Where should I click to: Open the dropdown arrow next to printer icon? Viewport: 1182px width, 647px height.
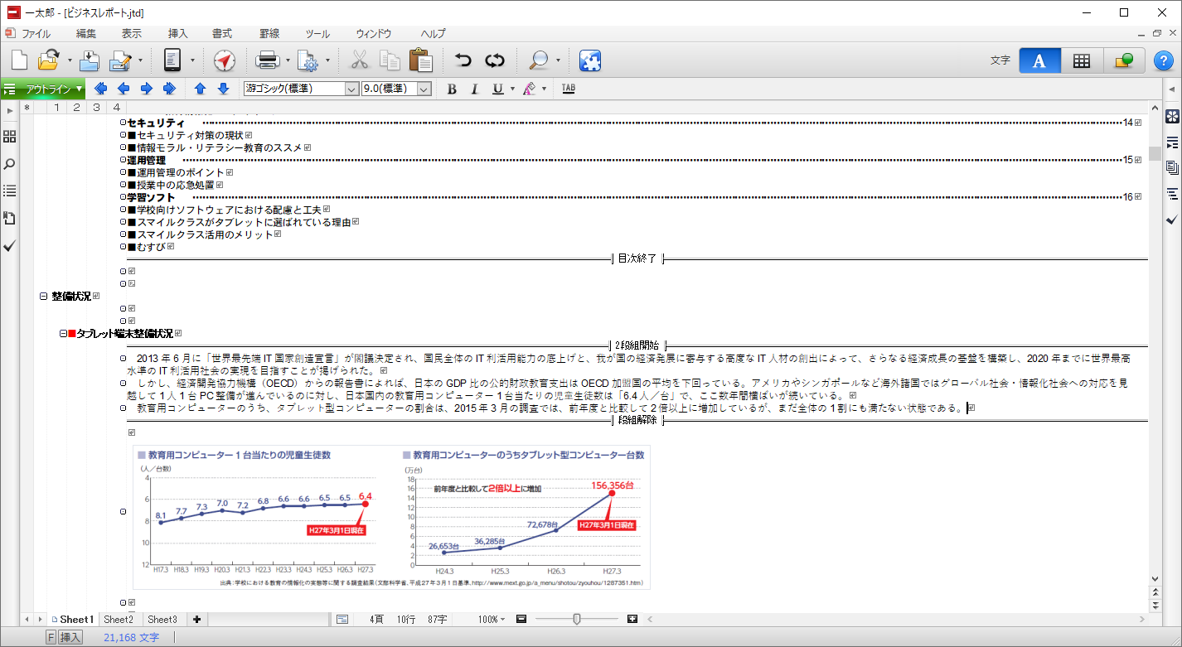click(288, 60)
